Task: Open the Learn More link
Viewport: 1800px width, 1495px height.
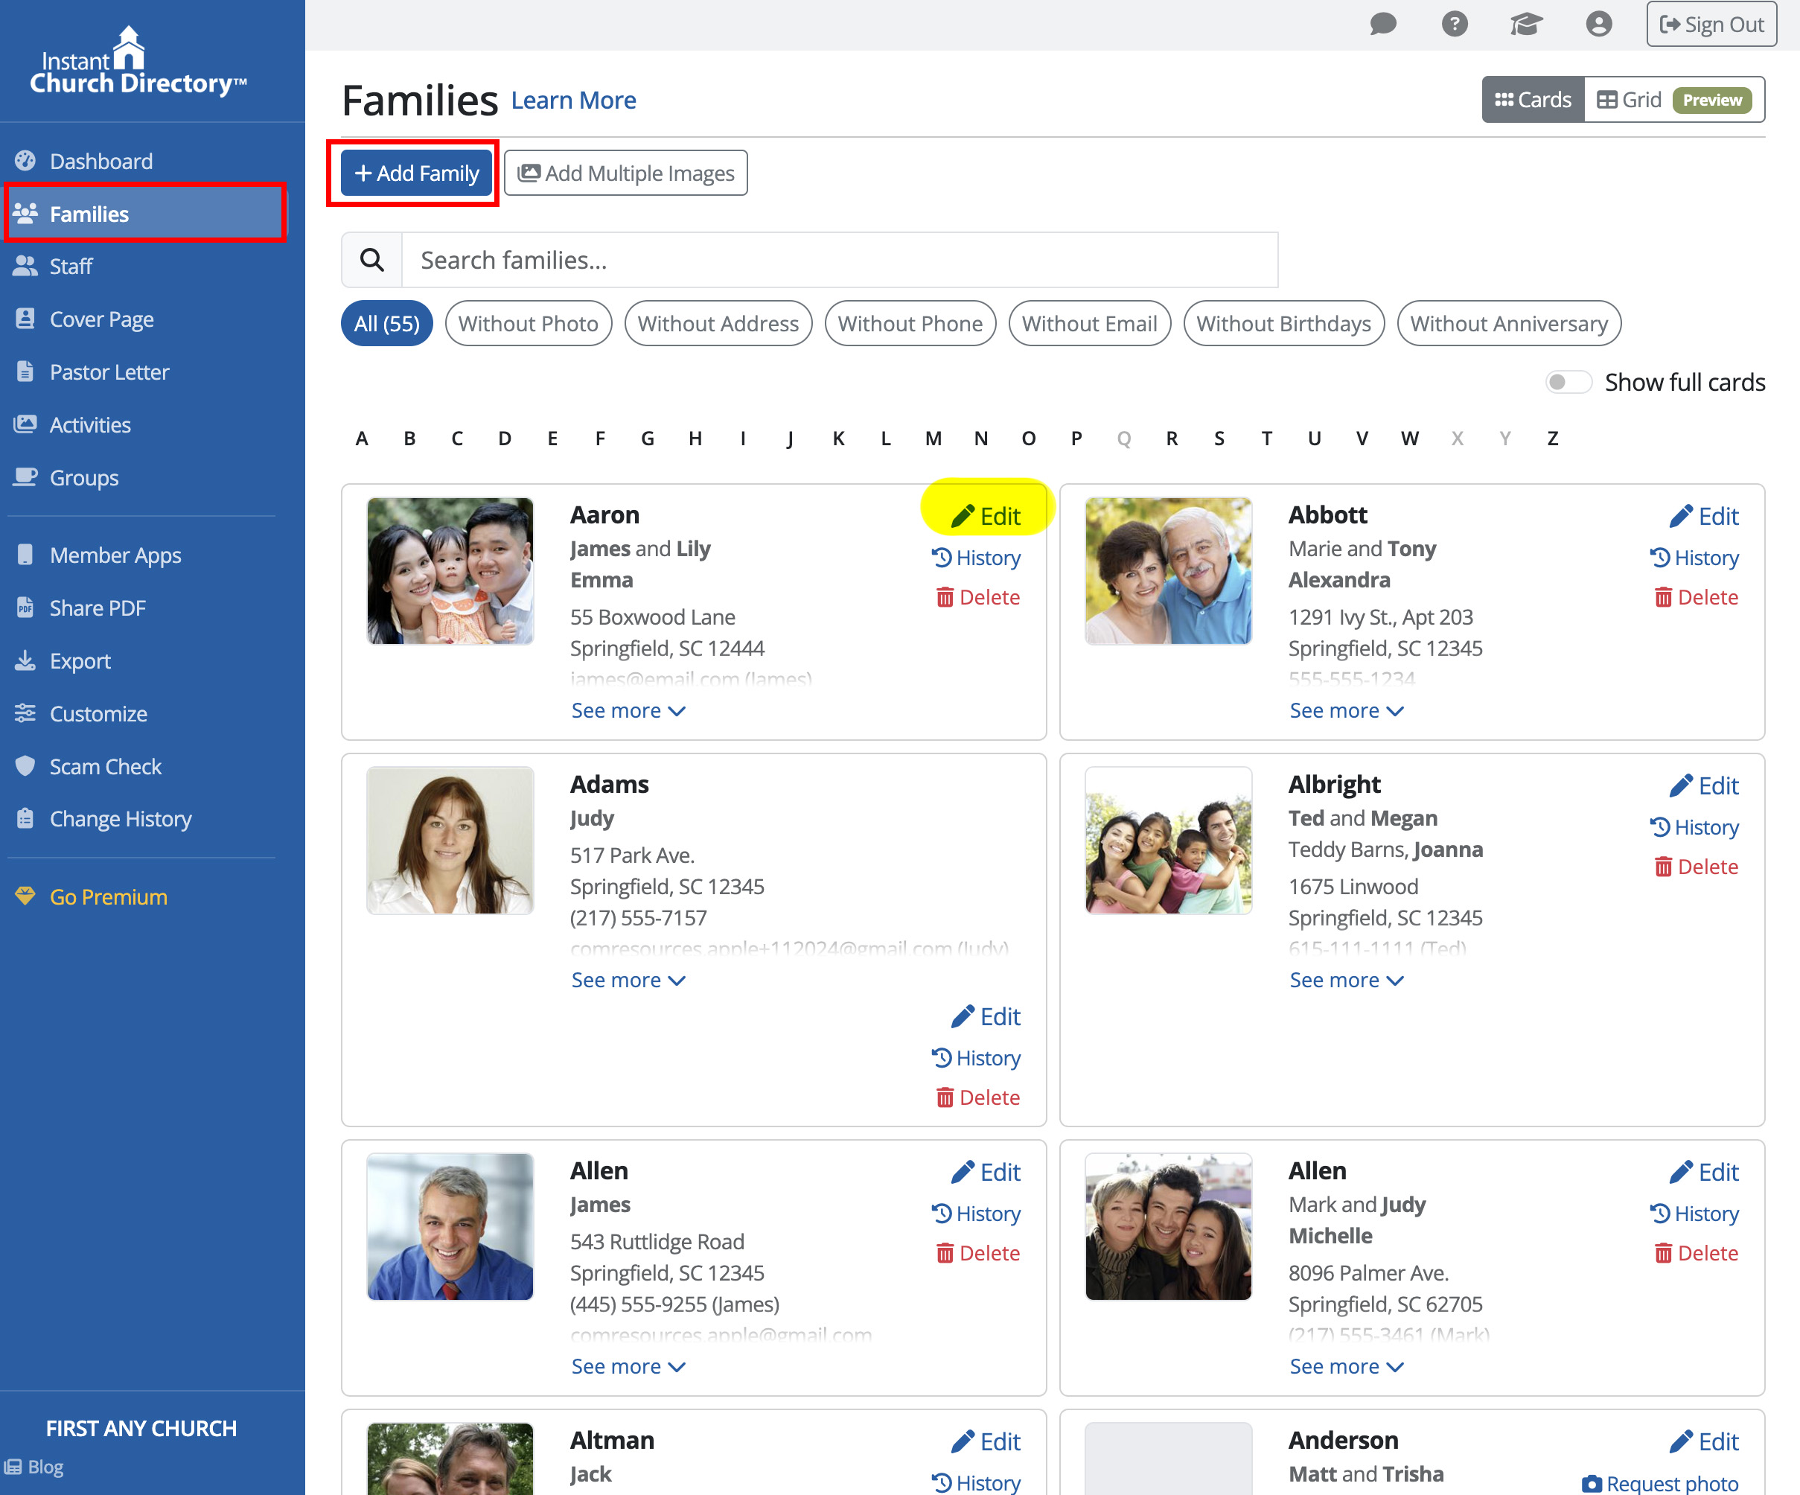Action: (x=573, y=101)
